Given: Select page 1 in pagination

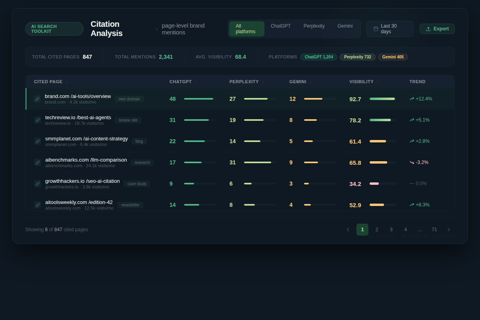Looking at the screenshot, I should point(362,230).
